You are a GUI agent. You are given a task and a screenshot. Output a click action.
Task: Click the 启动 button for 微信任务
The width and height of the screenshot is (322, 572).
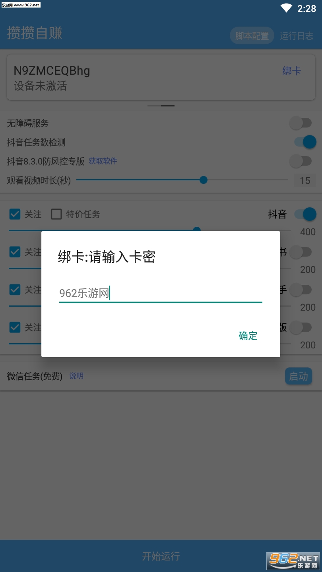click(x=299, y=376)
